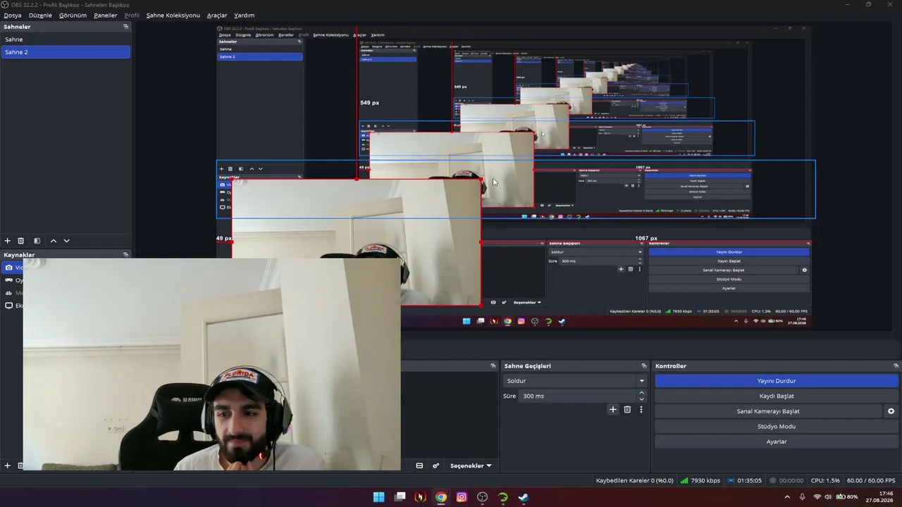Toggle Stüdyo Modu

pos(777,427)
